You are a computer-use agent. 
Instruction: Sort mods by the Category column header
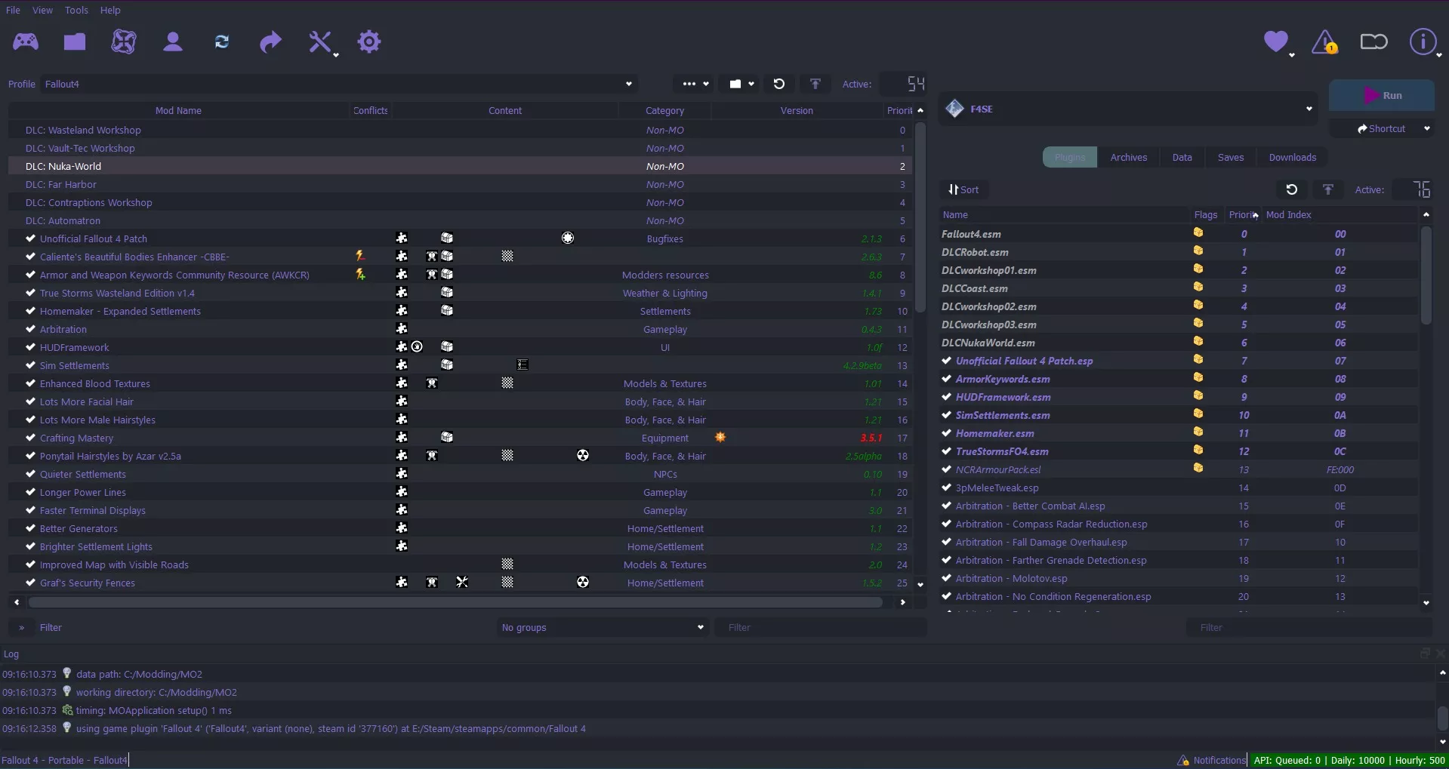click(664, 110)
